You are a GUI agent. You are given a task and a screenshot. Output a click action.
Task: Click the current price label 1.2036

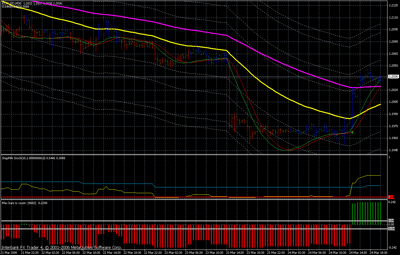pos(393,77)
